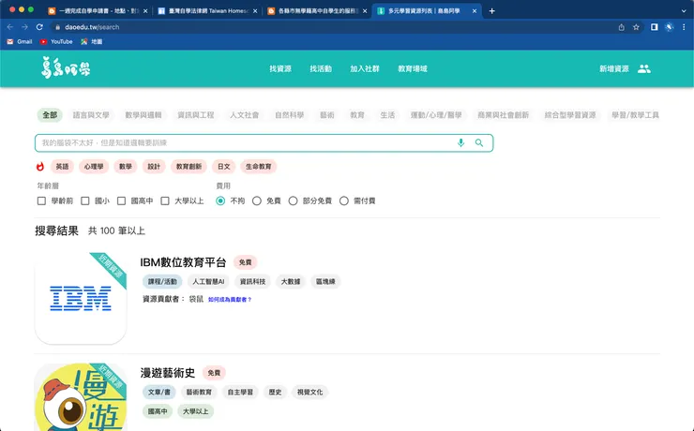Switch to the first browser tab
694x431 pixels.
(x=98, y=11)
